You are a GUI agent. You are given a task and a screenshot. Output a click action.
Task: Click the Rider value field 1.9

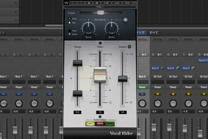point(100,112)
